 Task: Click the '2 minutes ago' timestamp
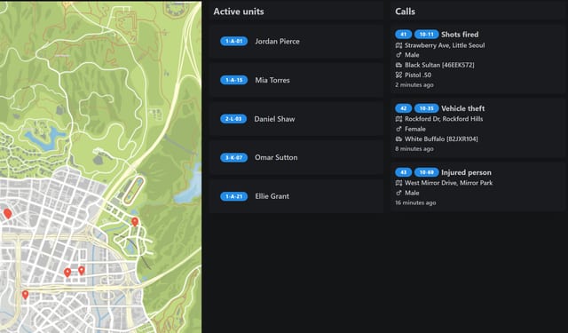tap(414, 85)
